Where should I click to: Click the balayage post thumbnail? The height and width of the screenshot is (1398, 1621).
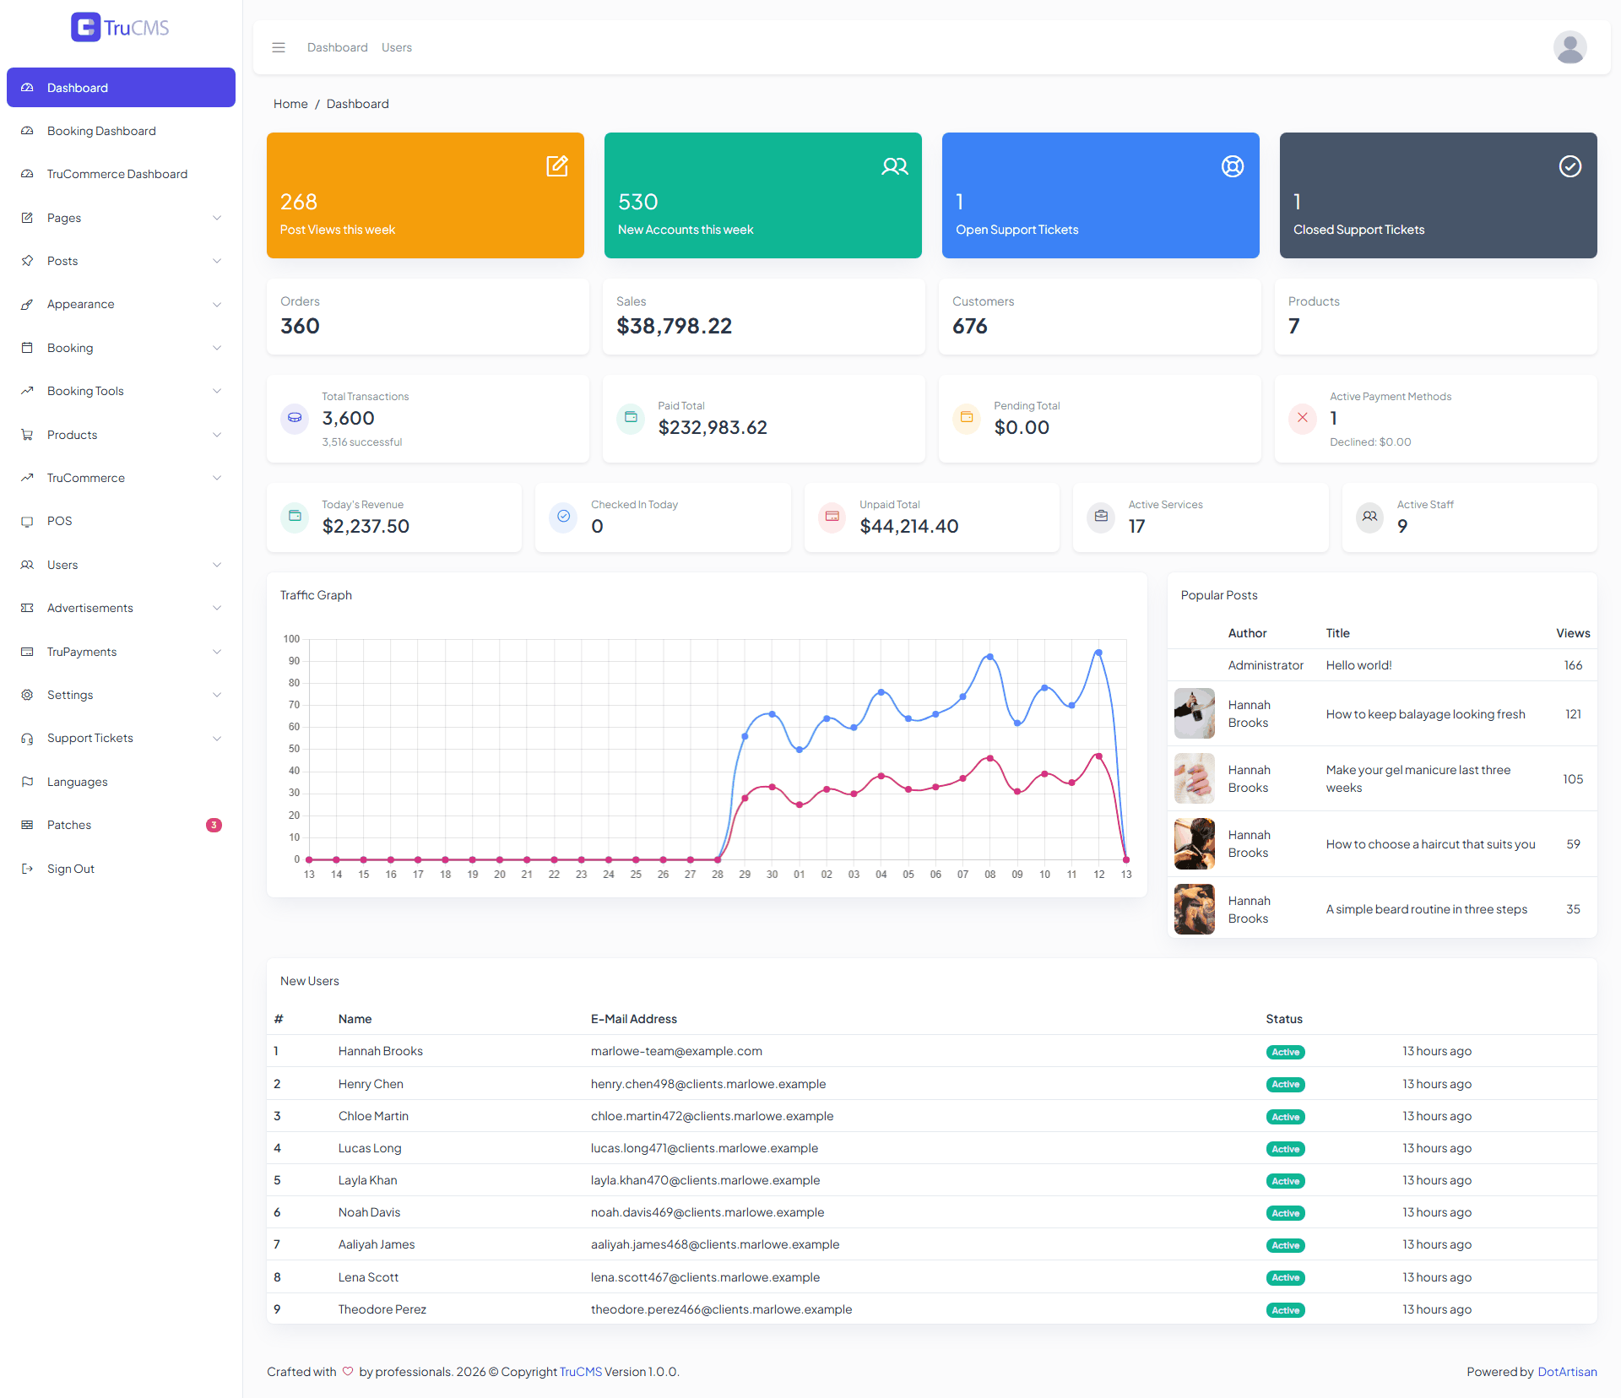point(1195,713)
